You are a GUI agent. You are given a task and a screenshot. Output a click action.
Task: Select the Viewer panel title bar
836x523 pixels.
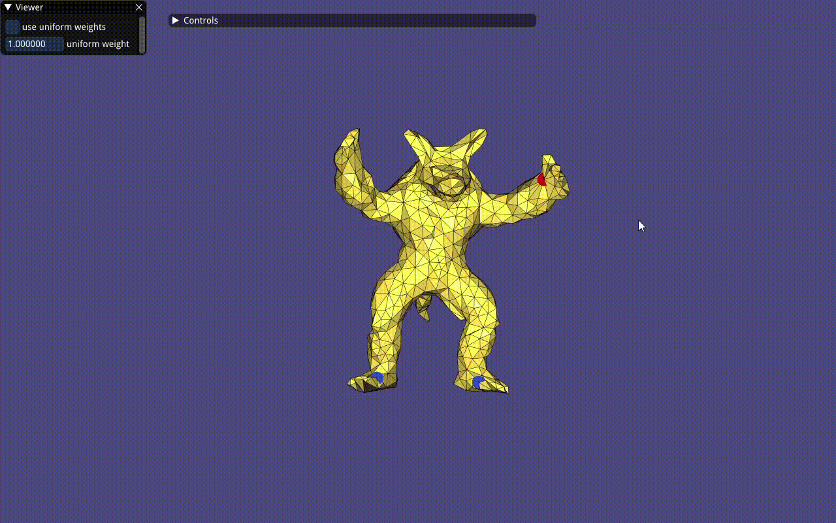pos(72,7)
